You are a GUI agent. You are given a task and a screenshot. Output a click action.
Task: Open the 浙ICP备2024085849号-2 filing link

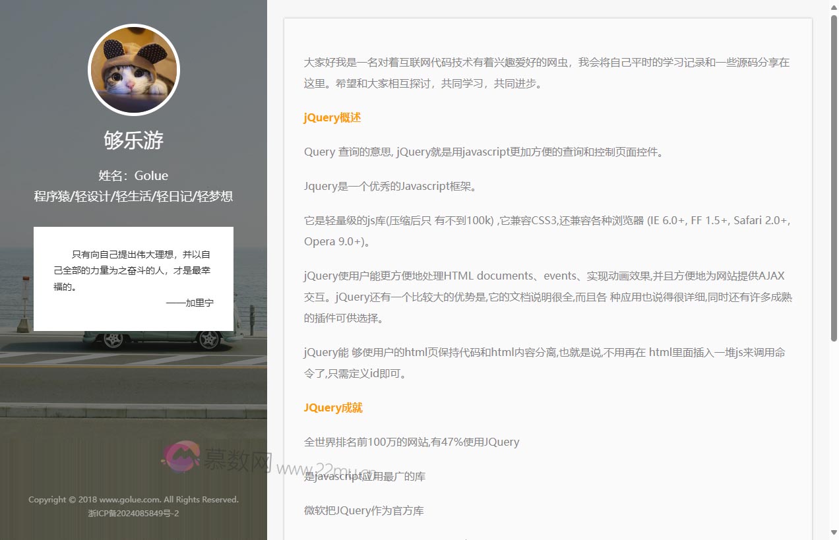point(133,513)
